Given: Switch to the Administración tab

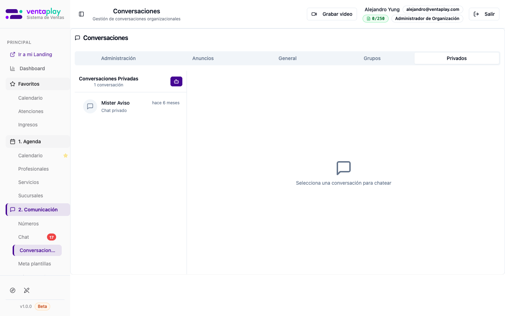Looking at the screenshot, I should [x=118, y=58].
